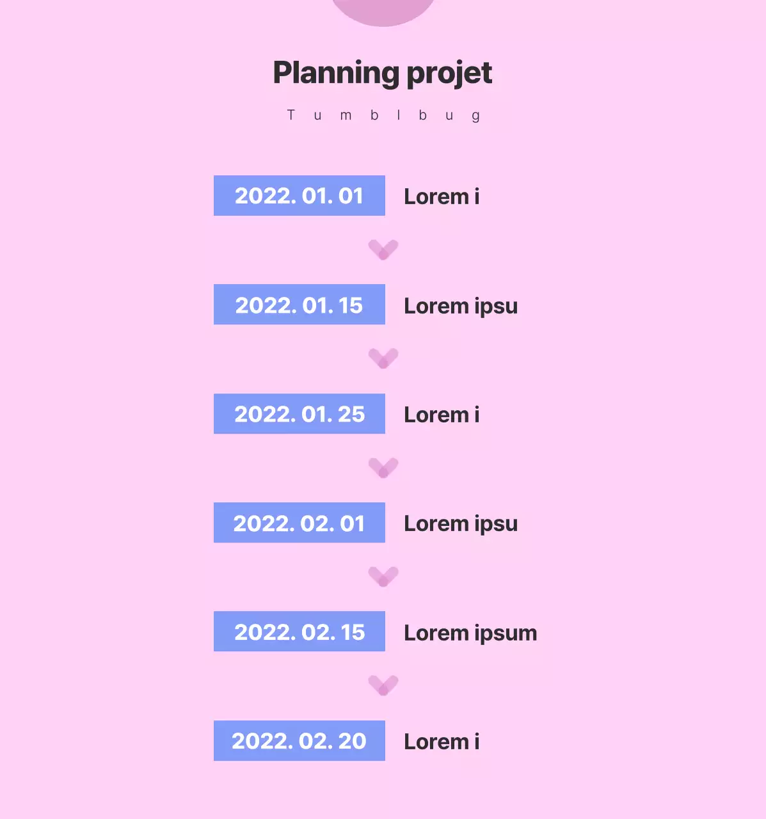Image resolution: width=766 pixels, height=819 pixels.
Task: Select the Lorem ipsu text beside 2022. 01. 15
Action: pyautogui.click(x=461, y=306)
